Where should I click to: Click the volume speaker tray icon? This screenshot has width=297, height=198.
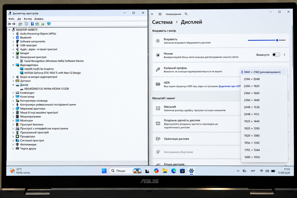point(267,171)
